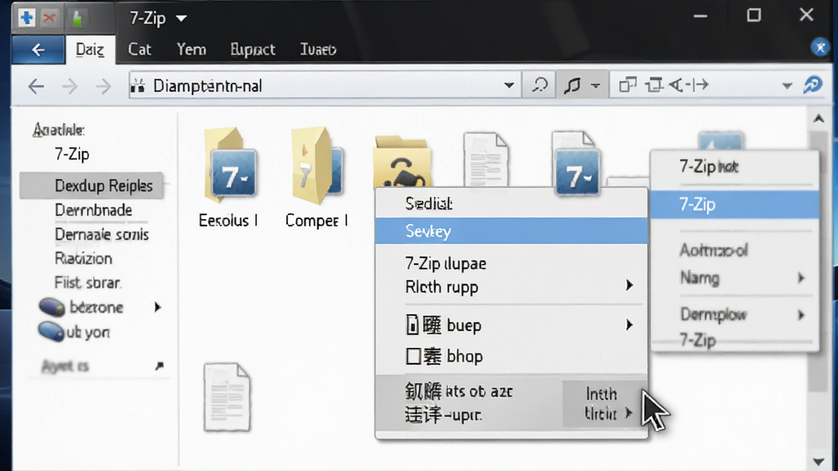Choose highlighted 7-Zip in submenu
The image size is (838, 471).
(x=735, y=204)
